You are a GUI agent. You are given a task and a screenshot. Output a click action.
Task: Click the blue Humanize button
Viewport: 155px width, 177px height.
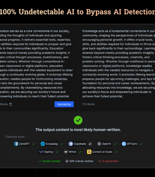(64, 104)
